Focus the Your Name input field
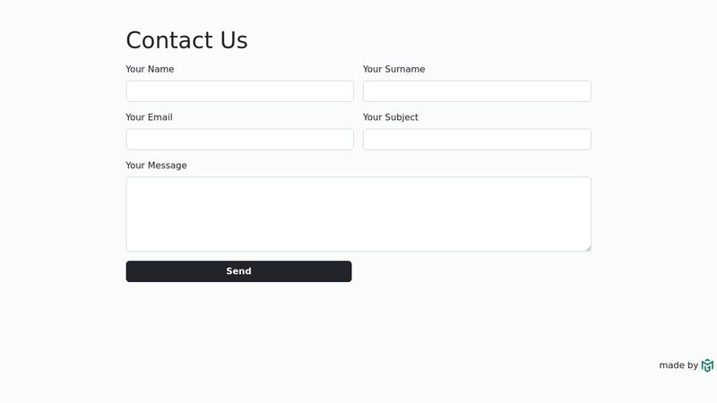 239,91
